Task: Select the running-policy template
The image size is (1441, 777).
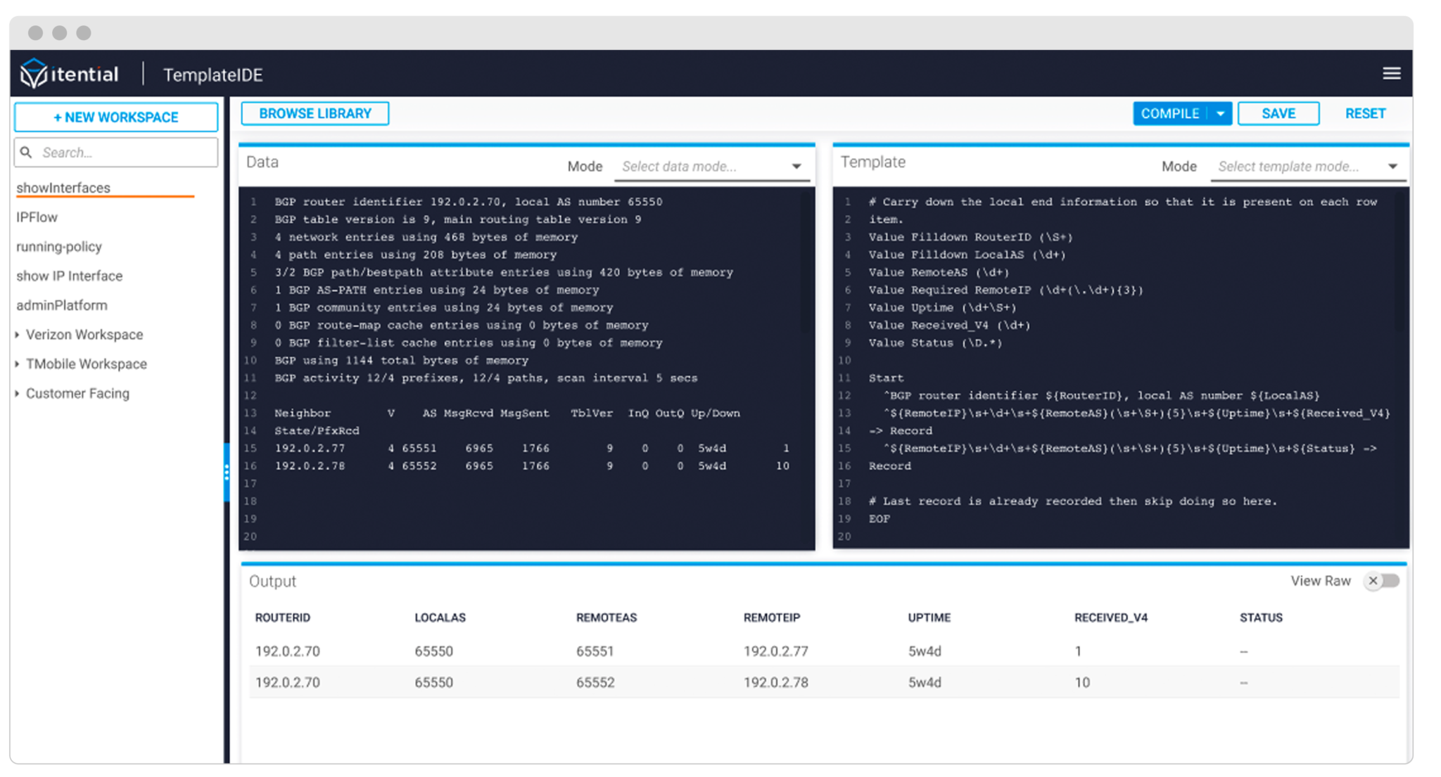Action: (60, 247)
